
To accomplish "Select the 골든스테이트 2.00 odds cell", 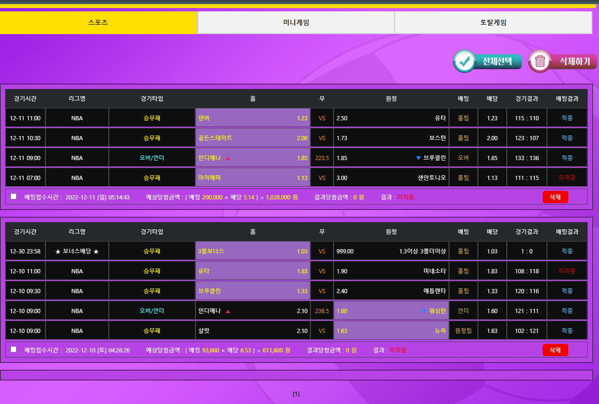I will 253,138.
